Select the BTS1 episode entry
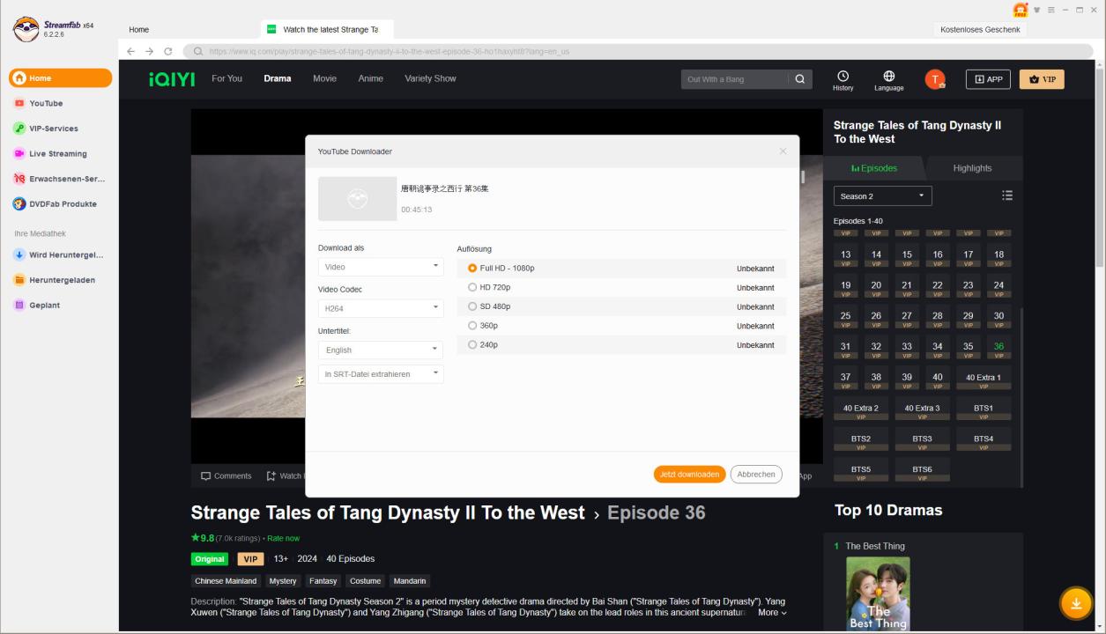The width and height of the screenshot is (1106, 634). pos(984,410)
